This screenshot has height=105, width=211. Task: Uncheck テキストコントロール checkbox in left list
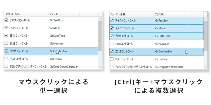coord(6,20)
